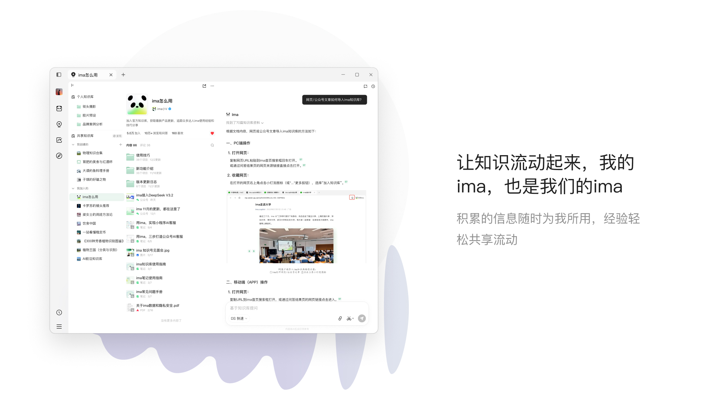Click the '发现' discover button
This screenshot has height=401, width=713.
[117, 136]
